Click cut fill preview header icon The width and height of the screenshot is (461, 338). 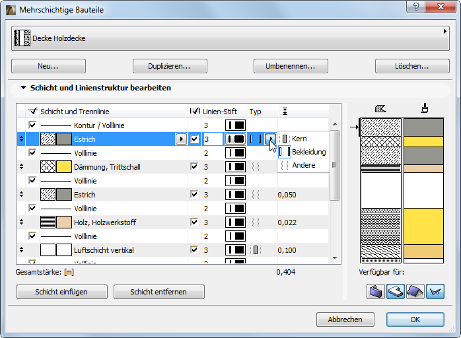point(380,109)
